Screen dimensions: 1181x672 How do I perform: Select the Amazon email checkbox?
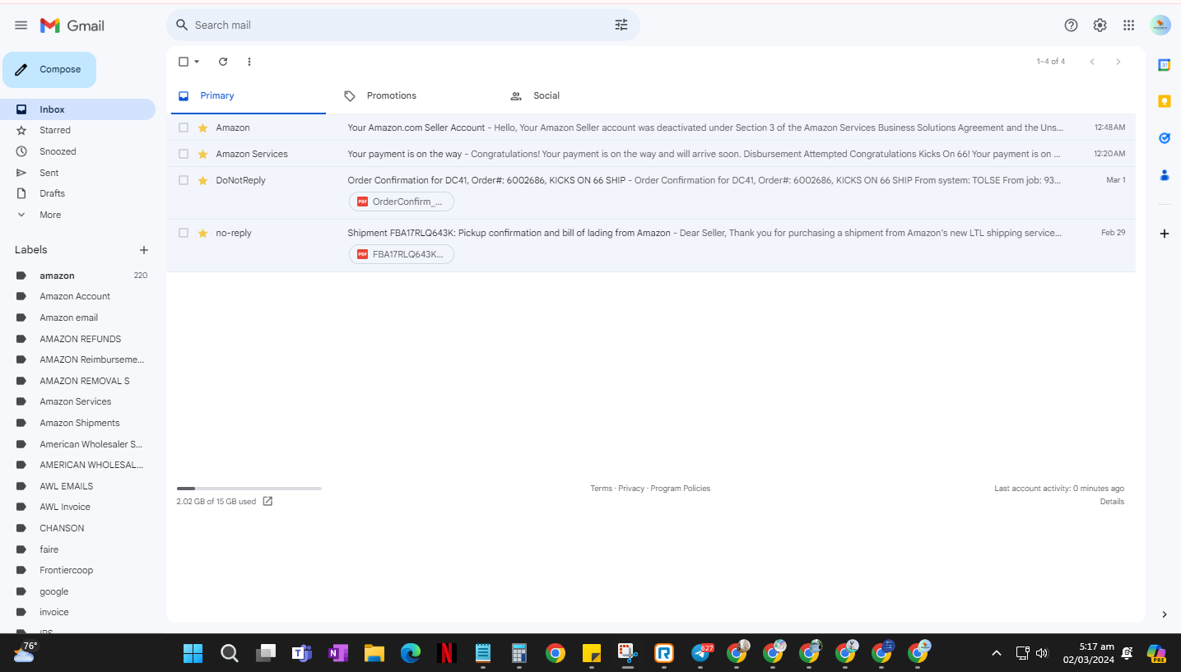pyautogui.click(x=184, y=127)
